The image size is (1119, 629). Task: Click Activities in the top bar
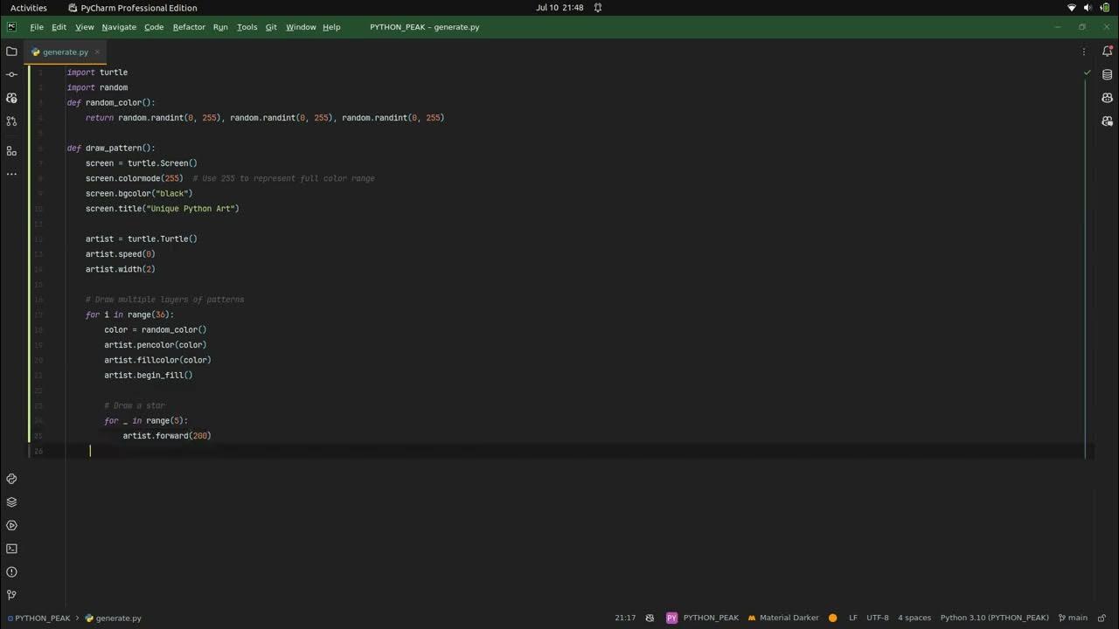point(29,8)
